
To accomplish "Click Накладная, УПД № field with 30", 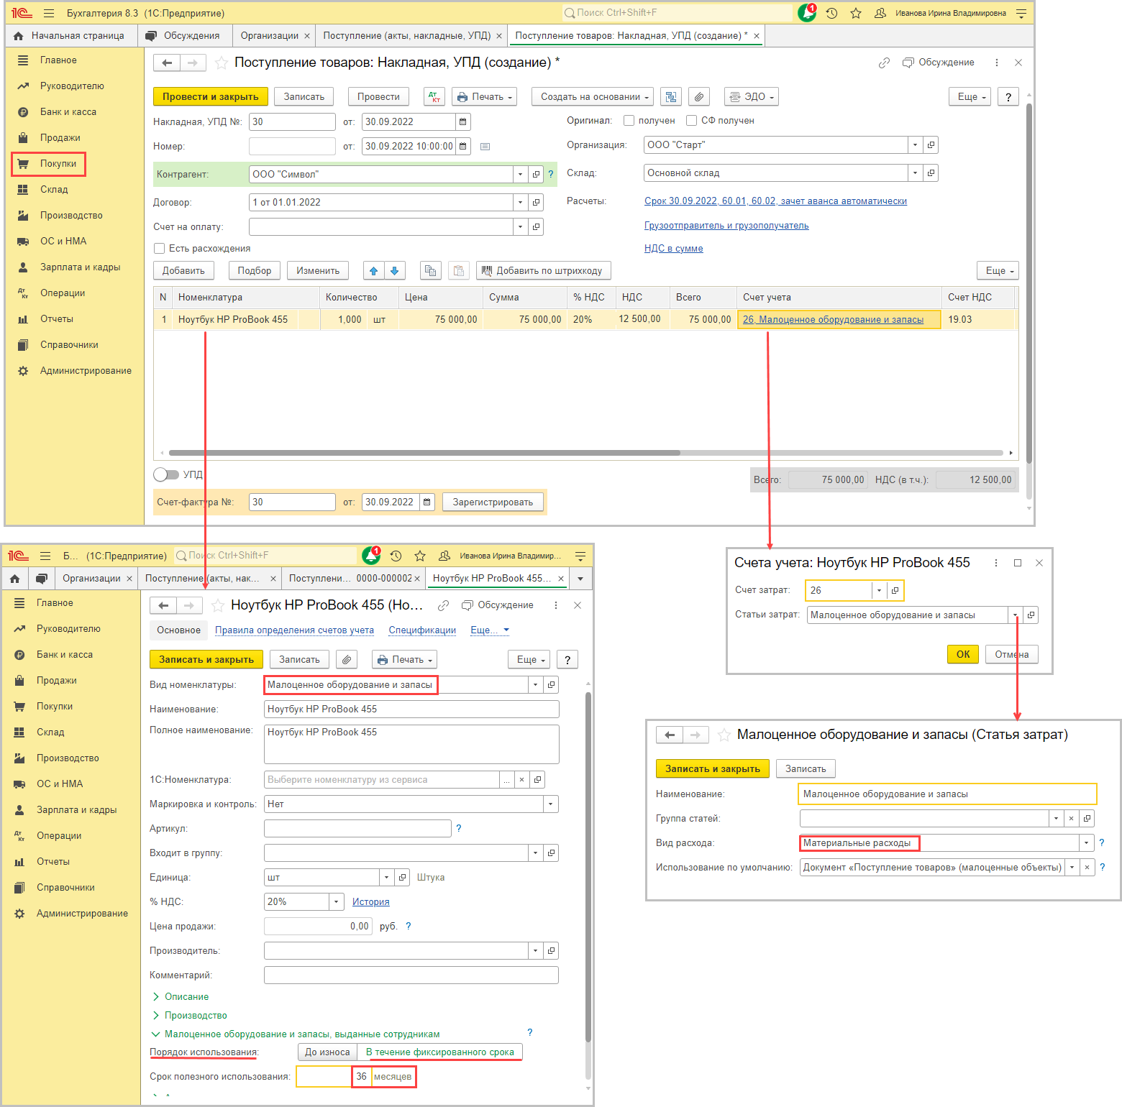I will [x=292, y=122].
